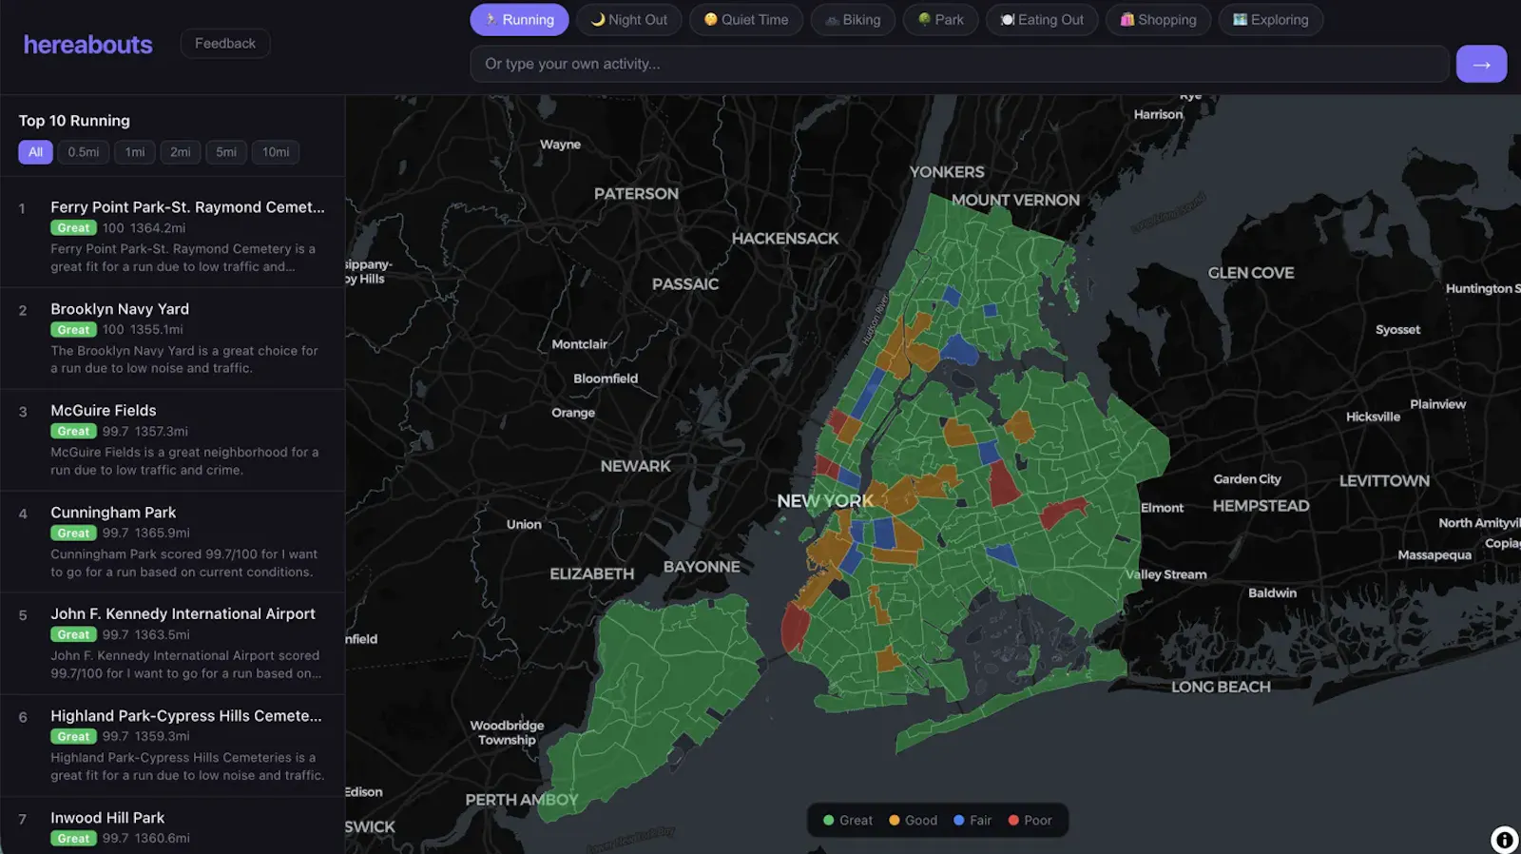This screenshot has width=1521, height=854.
Task: Filter results to 1mi
Action: 135,152
